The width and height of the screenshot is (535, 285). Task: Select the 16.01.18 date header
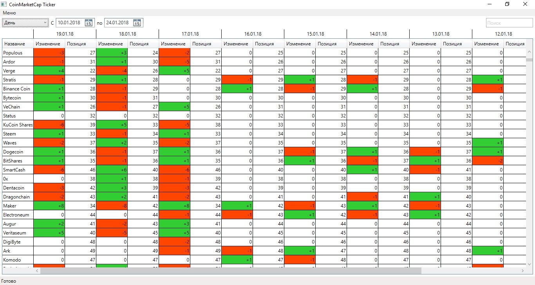253,34
